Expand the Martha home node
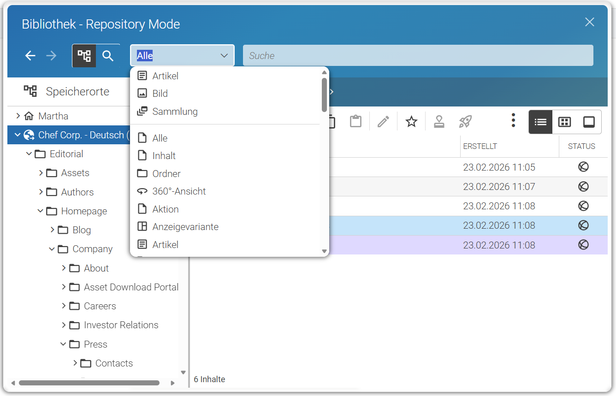The image size is (616, 396). click(18, 116)
